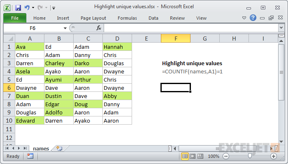The height and width of the screenshot is (164, 288).
Task: Open the Review tab
Action: tap(177, 18)
